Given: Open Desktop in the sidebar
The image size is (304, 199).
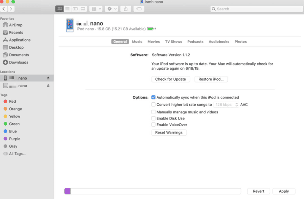Looking at the screenshot, I should (x=13, y=47).
